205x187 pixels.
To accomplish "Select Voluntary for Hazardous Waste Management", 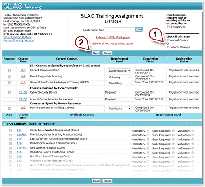I will 193,131.
